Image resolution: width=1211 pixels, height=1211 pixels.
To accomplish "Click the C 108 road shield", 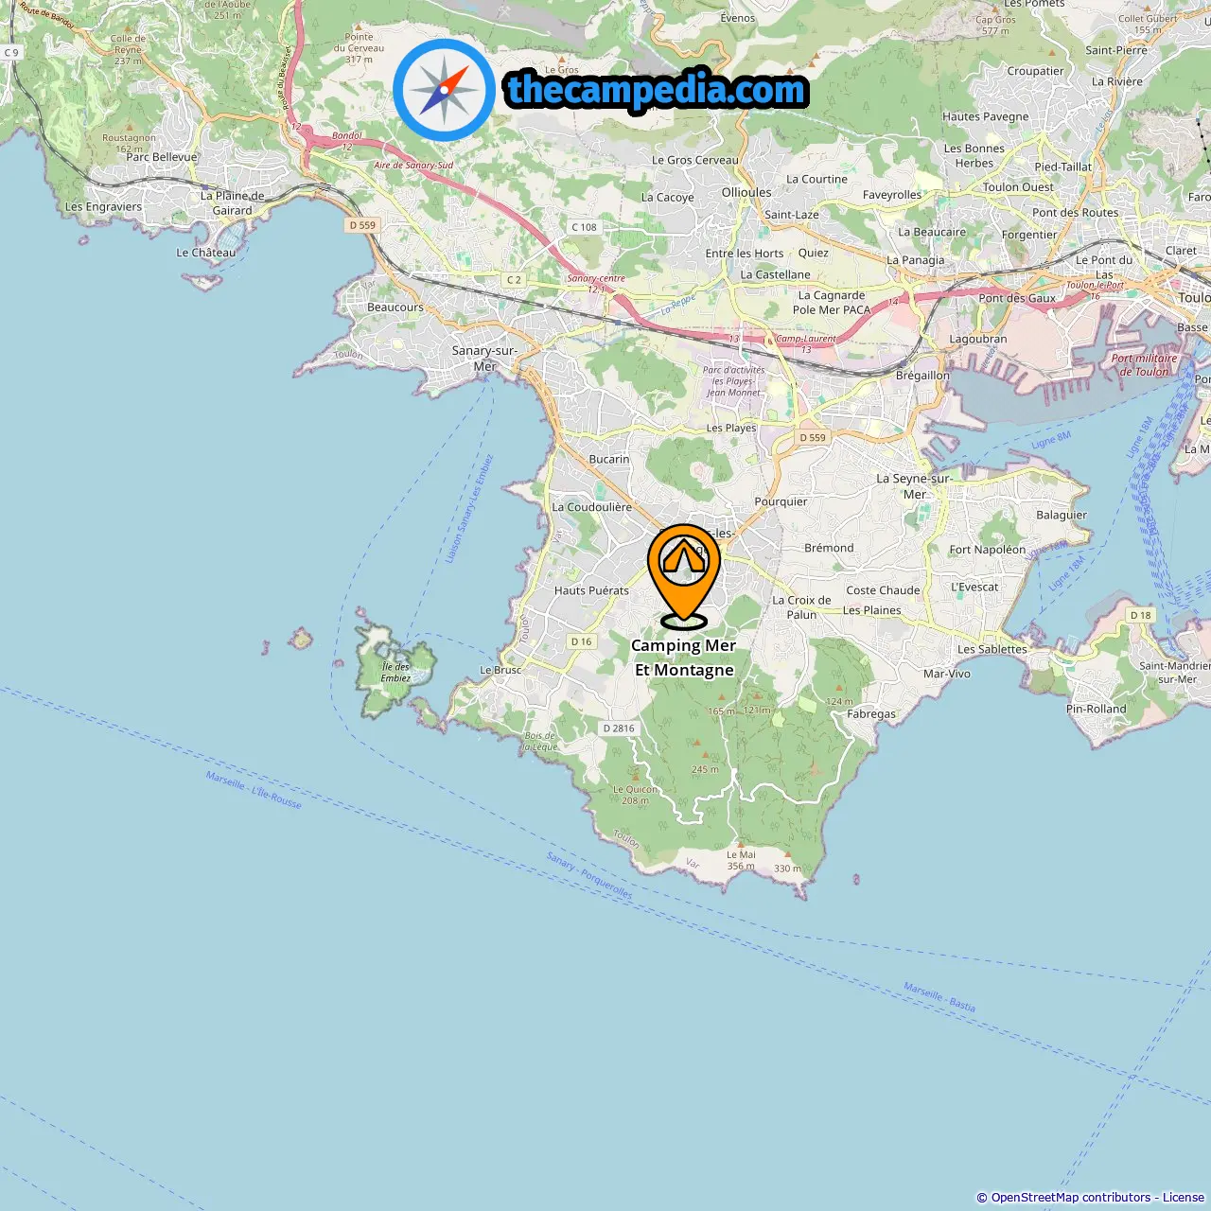I will [x=585, y=227].
